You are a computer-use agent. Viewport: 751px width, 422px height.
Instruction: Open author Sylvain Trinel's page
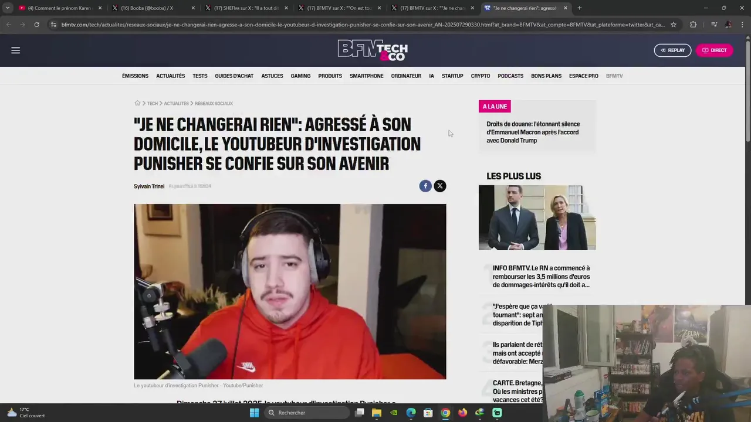[149, 186]
